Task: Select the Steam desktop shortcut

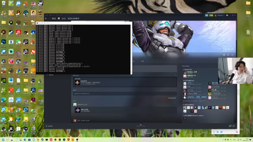Action: pos(11,33)
